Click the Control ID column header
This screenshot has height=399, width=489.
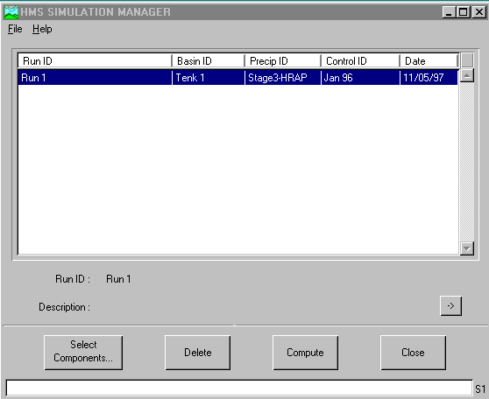[360, 60]
